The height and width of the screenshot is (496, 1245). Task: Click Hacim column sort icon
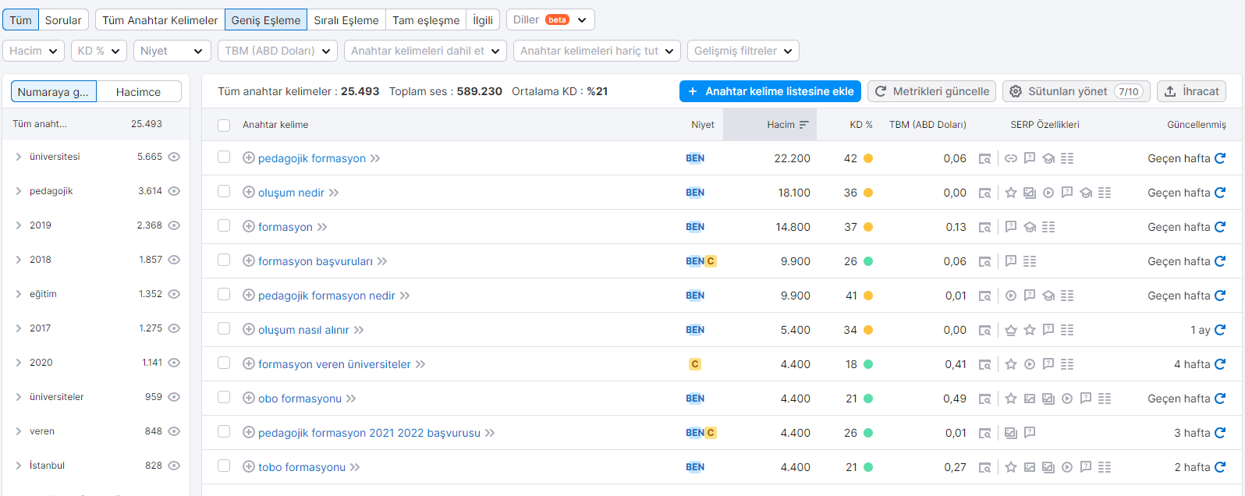[x=804, y=125]
